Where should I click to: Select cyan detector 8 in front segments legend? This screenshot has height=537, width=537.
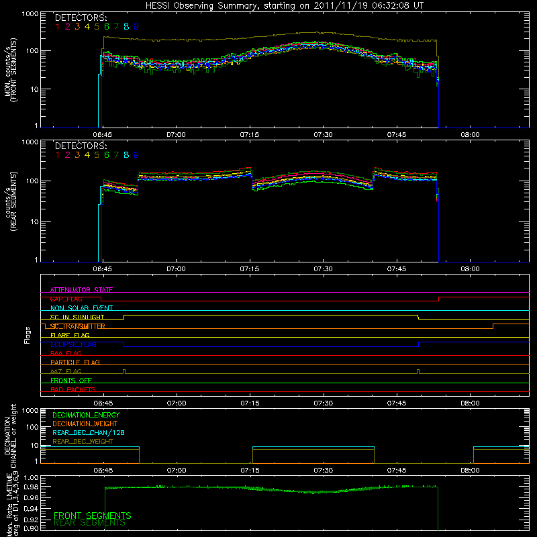click(x=126, y=27)
